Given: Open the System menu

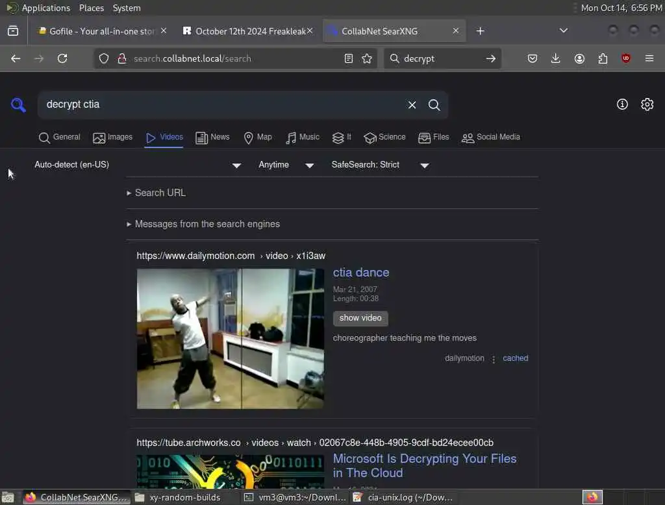Looking at the screenshot, I should click(127, 8).
